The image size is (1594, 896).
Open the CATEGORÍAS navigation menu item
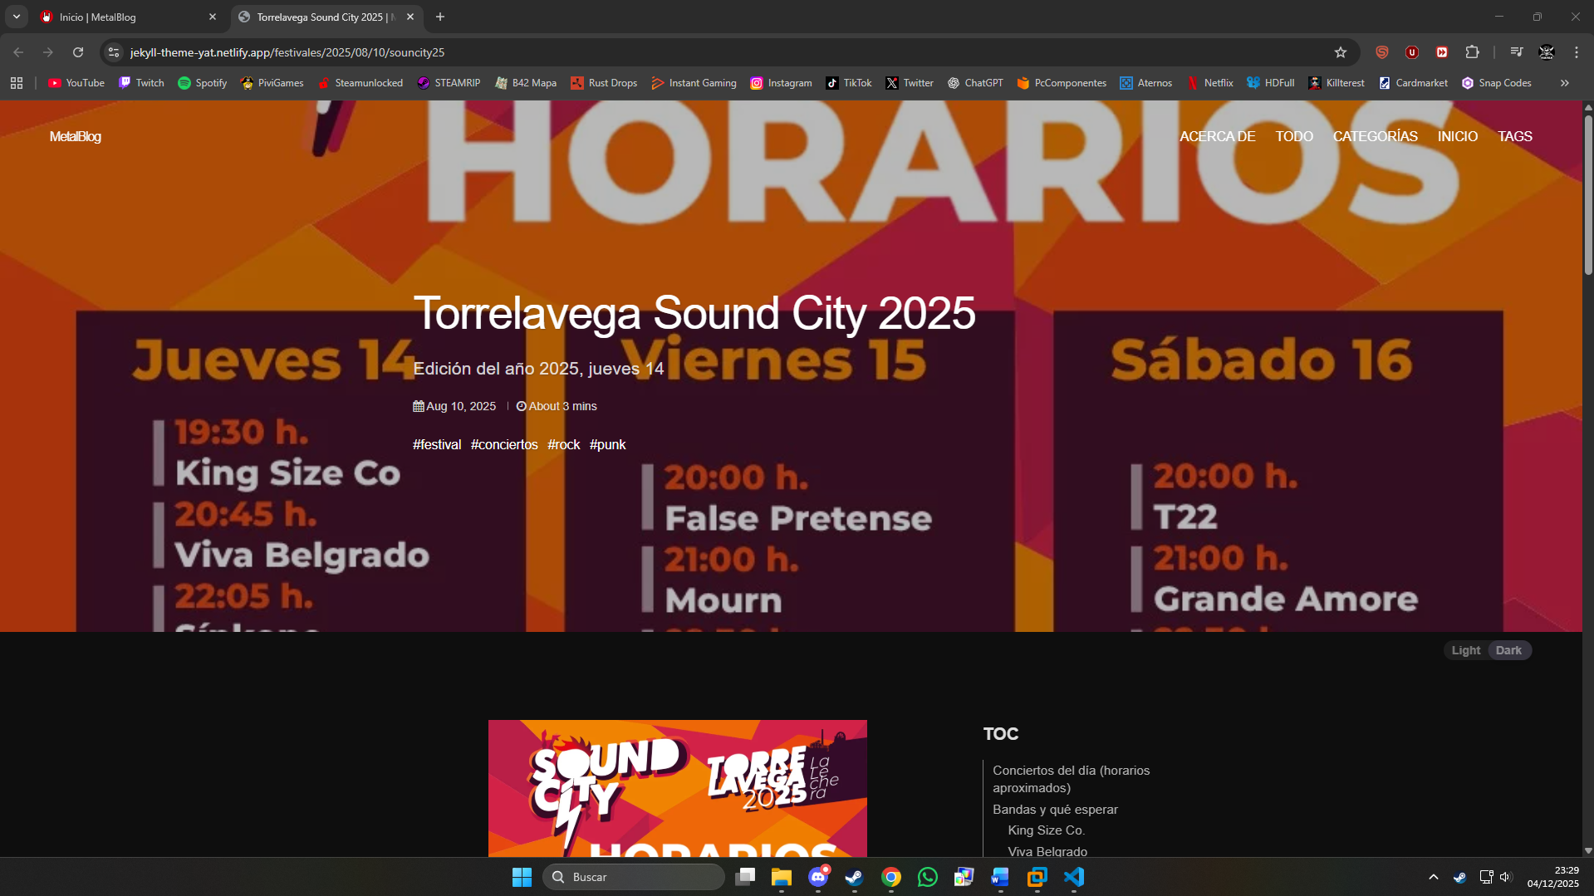(x=1375, y=136)
